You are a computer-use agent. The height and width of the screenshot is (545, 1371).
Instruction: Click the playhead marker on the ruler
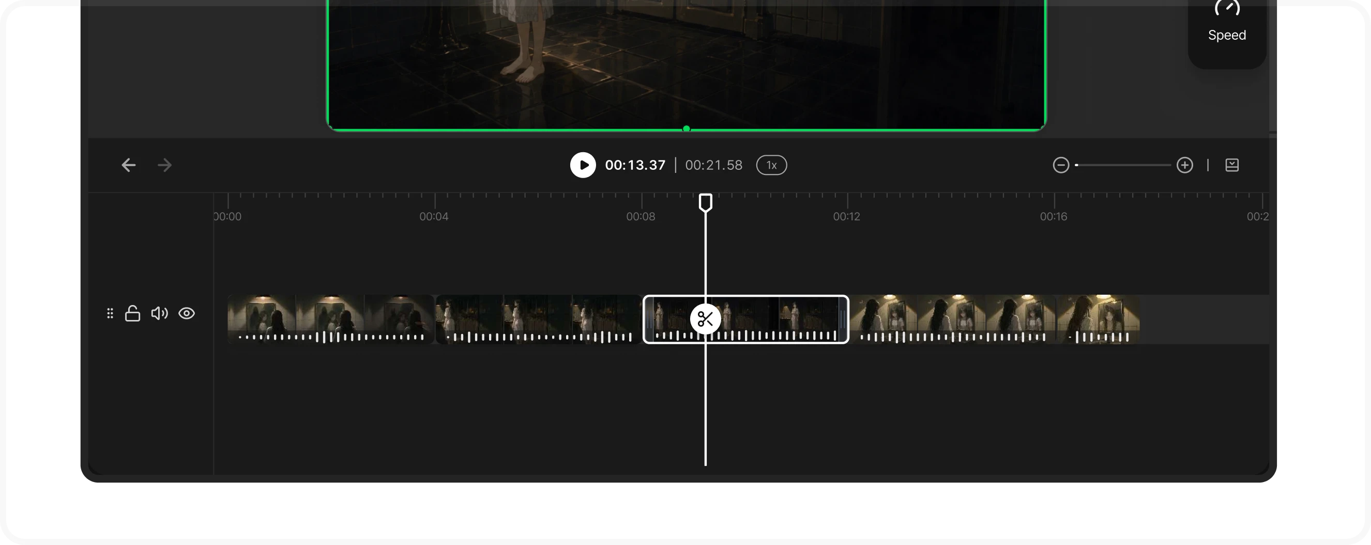(x=705, y=202)
